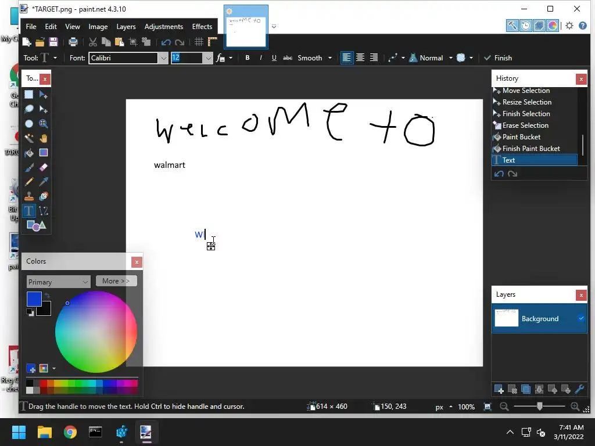The image size is (595, 446).
Task: Select the Rectangle Select tool
Action: click(29, 95)
